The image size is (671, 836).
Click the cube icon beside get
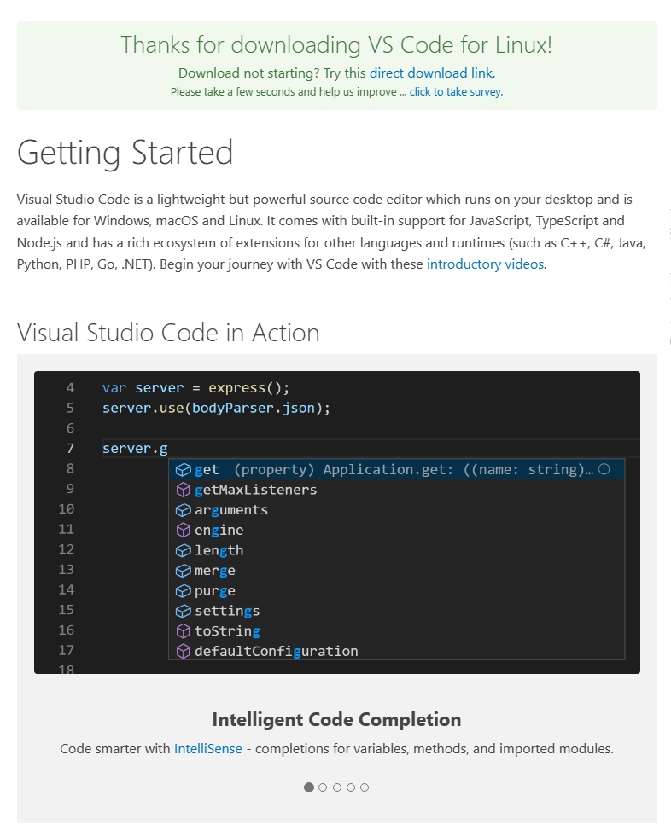coord(183,470)
